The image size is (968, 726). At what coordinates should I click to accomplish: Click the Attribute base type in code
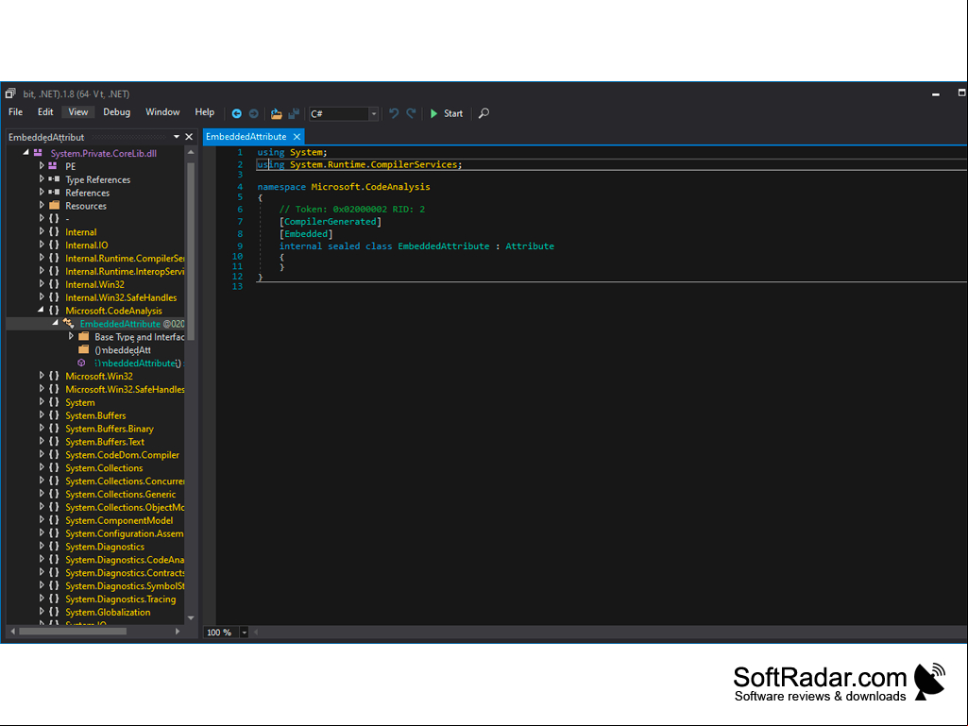(530, 246)
